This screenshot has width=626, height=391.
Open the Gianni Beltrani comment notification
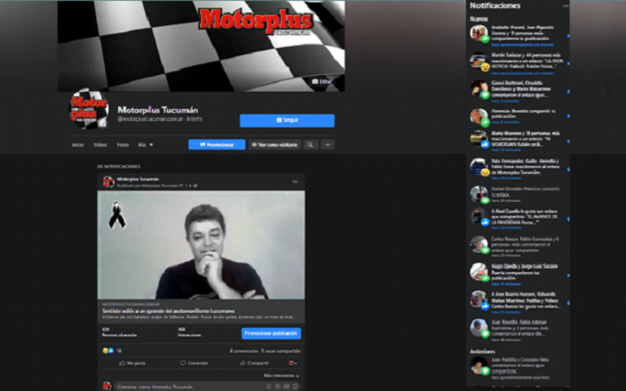519,91
